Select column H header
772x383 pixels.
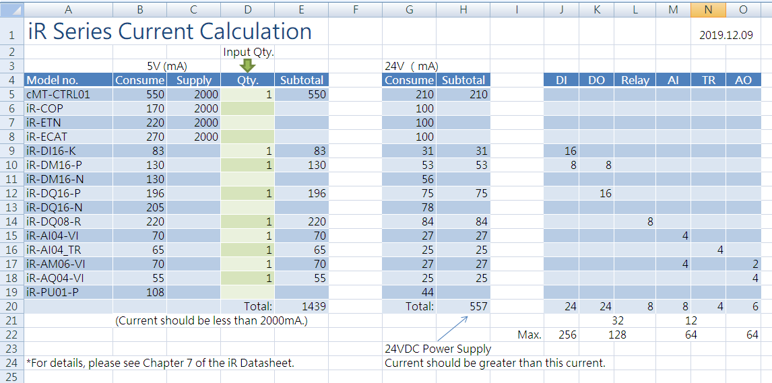[463, 9]
